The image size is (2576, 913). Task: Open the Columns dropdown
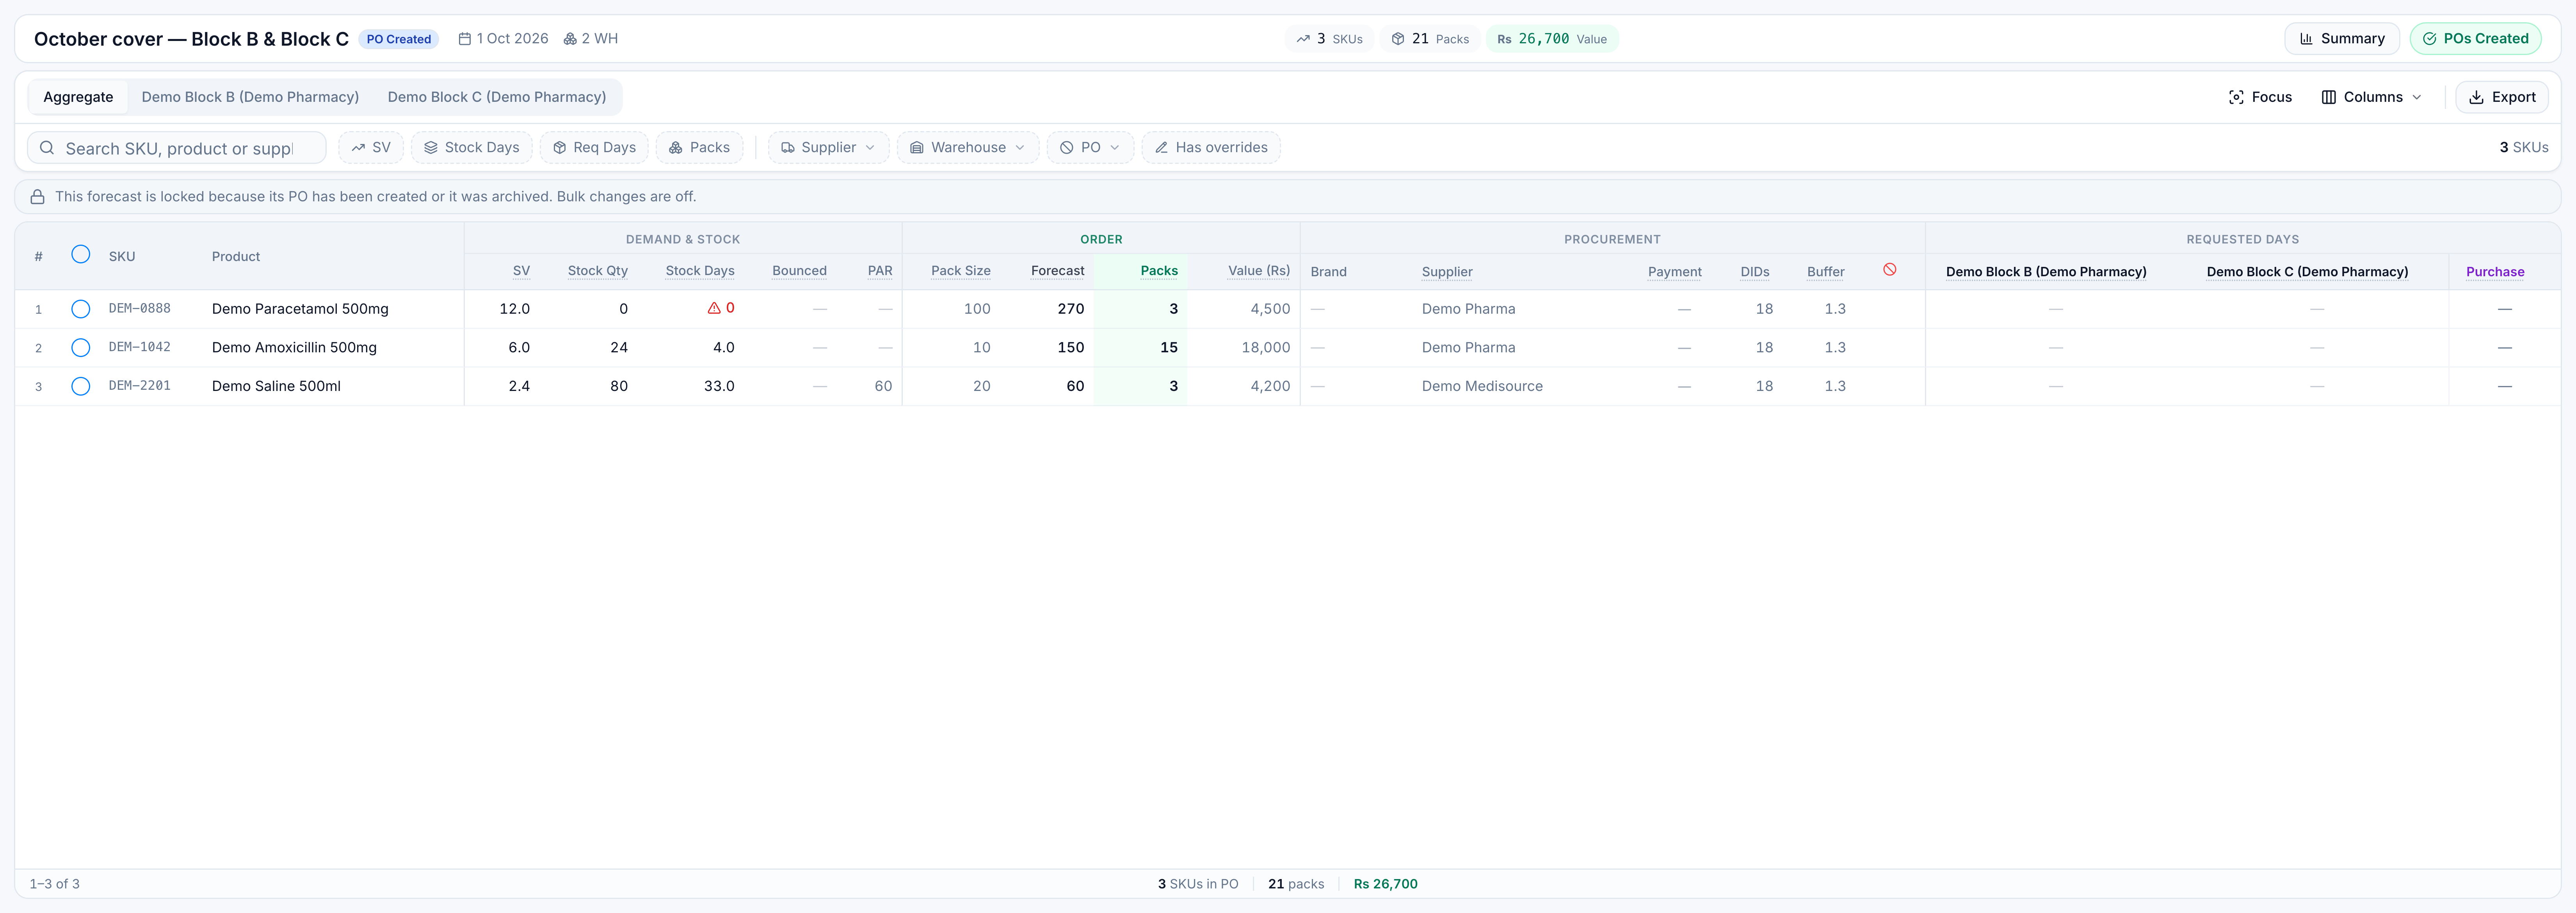2371,97
